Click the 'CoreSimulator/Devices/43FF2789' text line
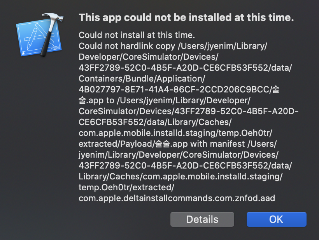319x240 pixels. (x=188, y=111)
